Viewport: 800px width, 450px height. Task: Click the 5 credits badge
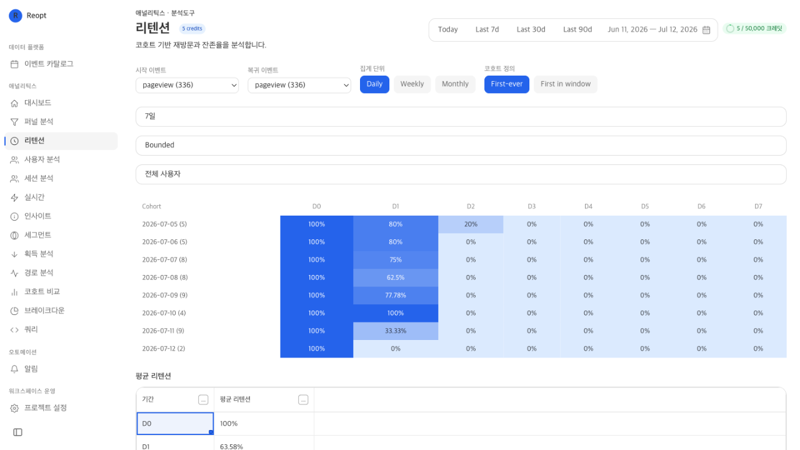(x=192, y=29)
